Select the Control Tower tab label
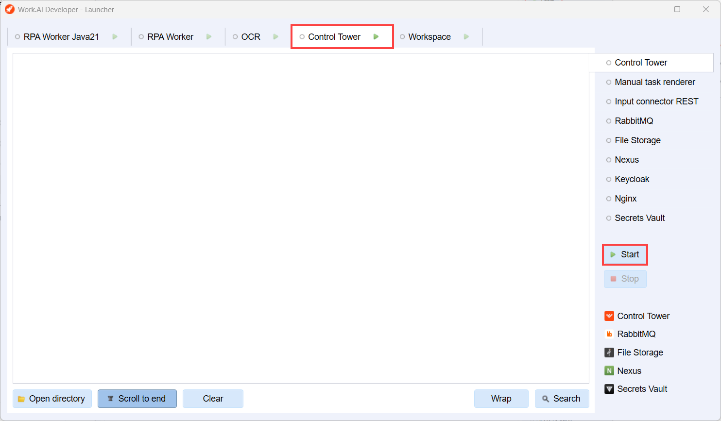Image resolution: width=721 pixels, height=421 pixels. click(x=334, y=37)
